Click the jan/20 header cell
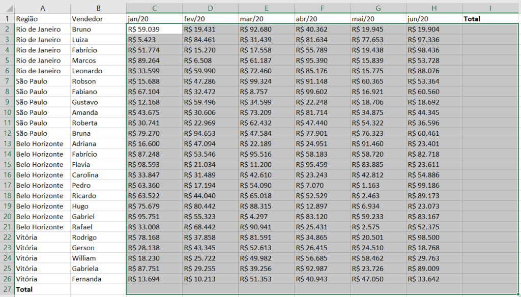Screen dimensions: 521x297 pos(154,19)
